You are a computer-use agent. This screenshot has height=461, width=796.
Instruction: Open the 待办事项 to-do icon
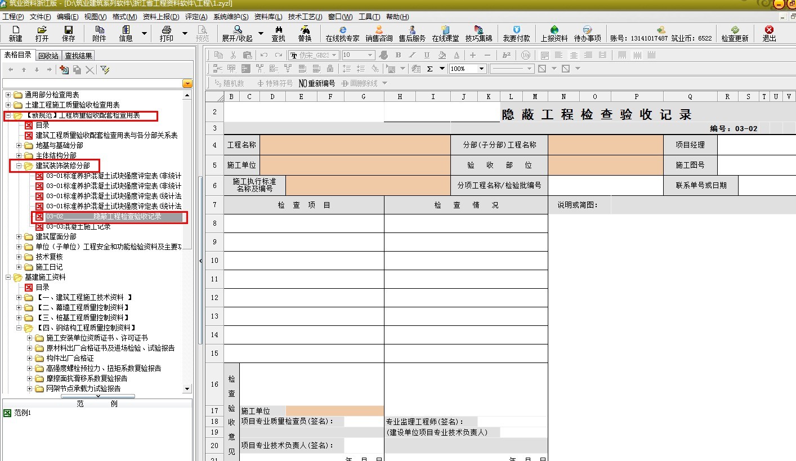click(587, 33)
